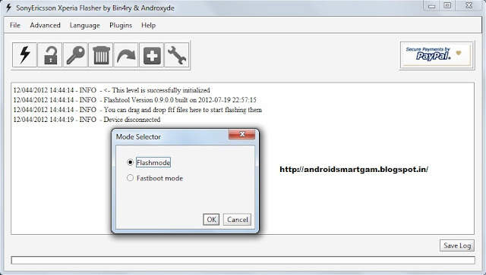Click the 'Flashtool Version 0.9.0.0' log line
Image resolution: width=486 pixels, height=275 pixels.
click(135, 100)
